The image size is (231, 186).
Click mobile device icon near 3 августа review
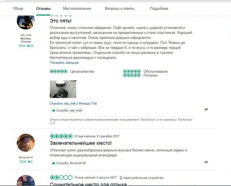point(121,178)
